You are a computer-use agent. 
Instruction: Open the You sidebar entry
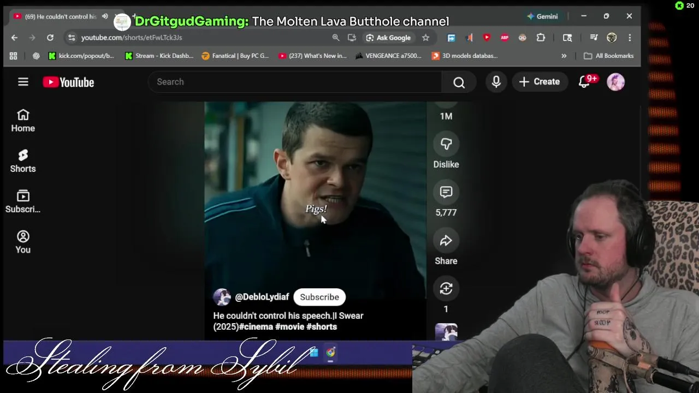pos(23,242)
